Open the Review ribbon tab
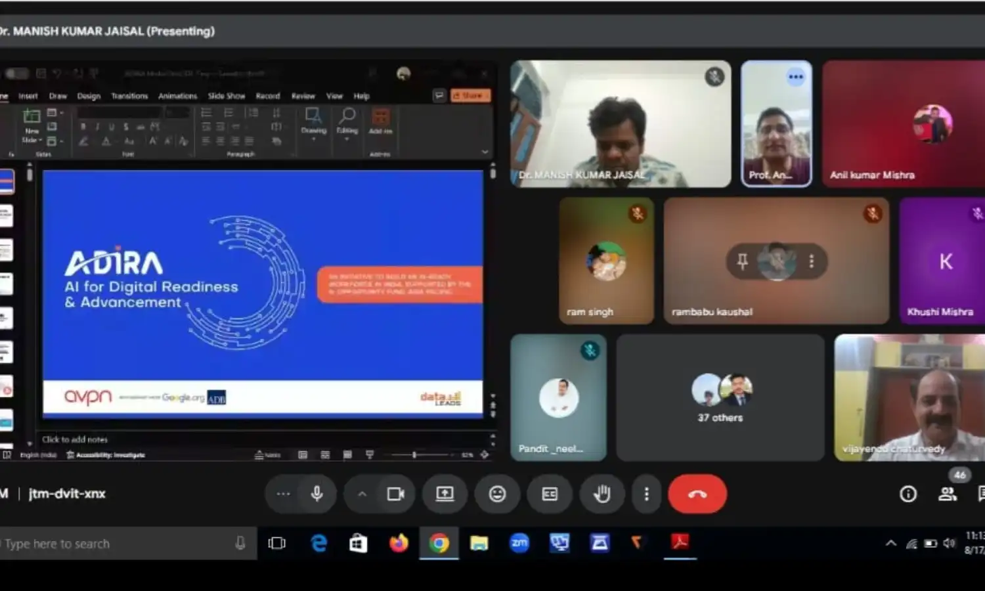The height and width of the screenshot is (591, 985). pyautogui.click(x=303, y=96)
